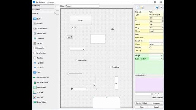Click the Font property value cell
Screen dimensions: 196x110
(156, 34)
